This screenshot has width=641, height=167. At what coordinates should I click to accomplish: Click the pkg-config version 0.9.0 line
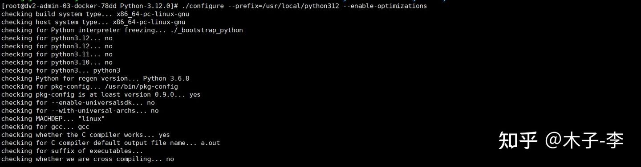[x=101, y=94]
